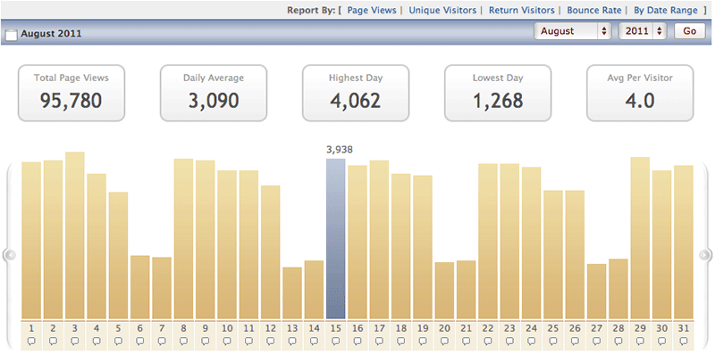
Task: Open the comment bubble under day 19
Action: tap(423, 341)
